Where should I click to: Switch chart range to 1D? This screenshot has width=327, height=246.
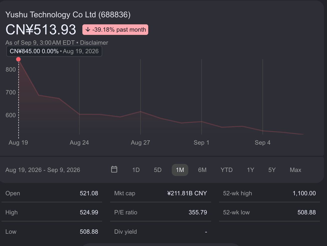(136, 170)
